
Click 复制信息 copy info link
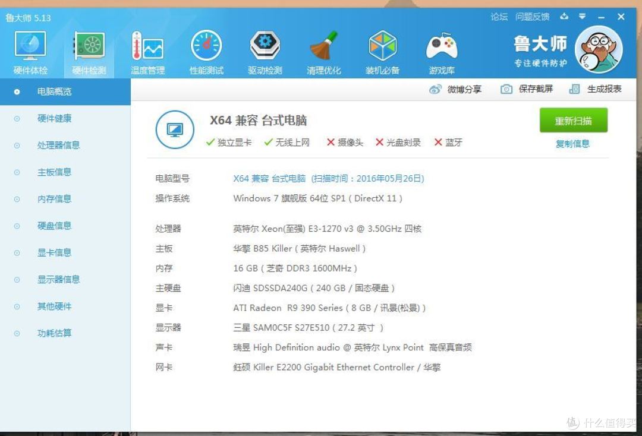click(572, 144)
